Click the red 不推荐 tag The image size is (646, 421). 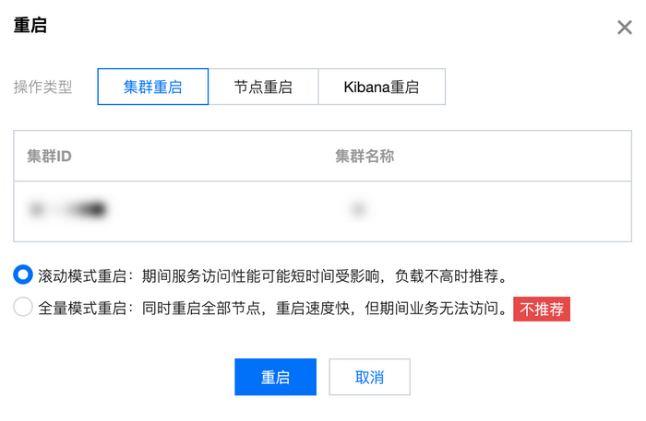tap(542, 309)
